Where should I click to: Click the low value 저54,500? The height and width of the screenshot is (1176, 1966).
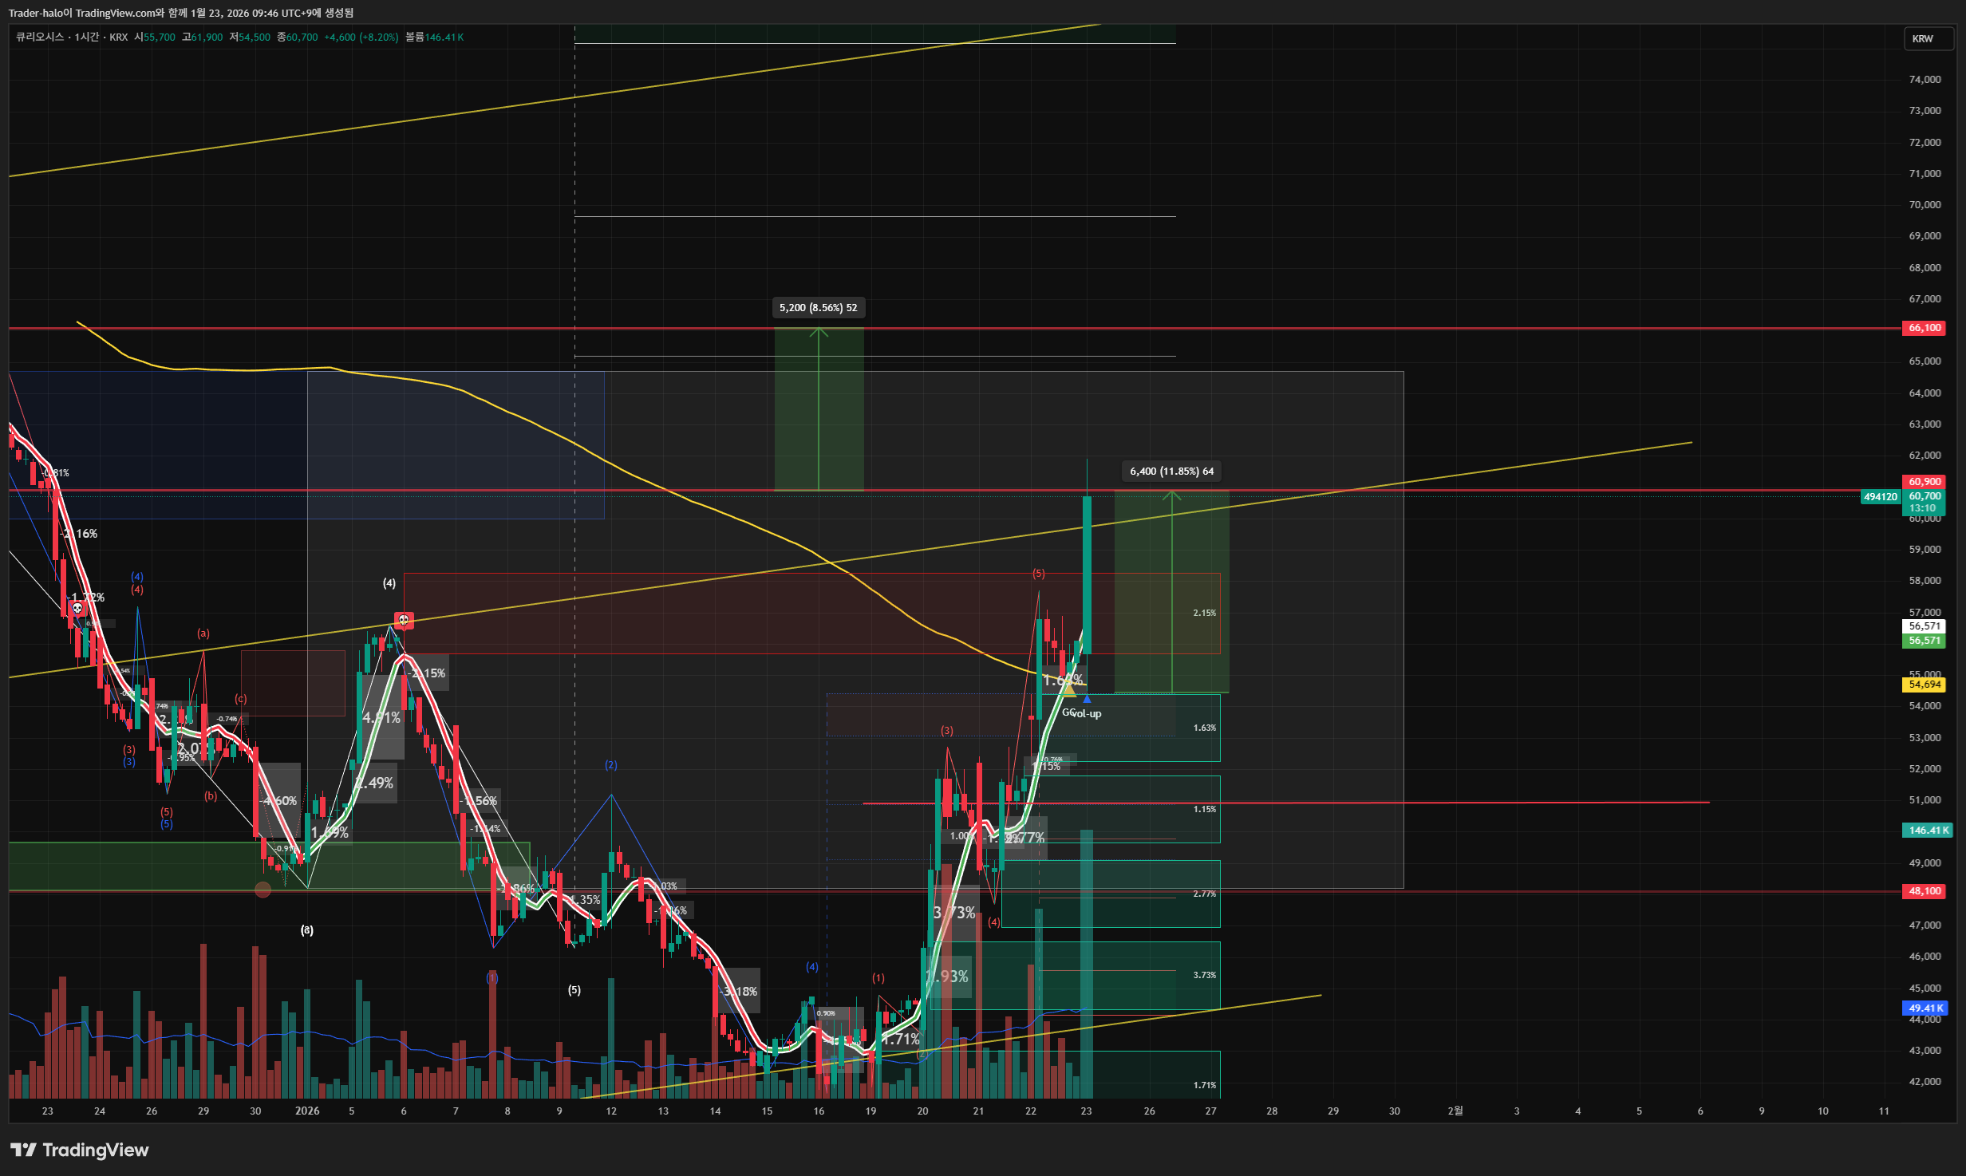coord(250,37)
